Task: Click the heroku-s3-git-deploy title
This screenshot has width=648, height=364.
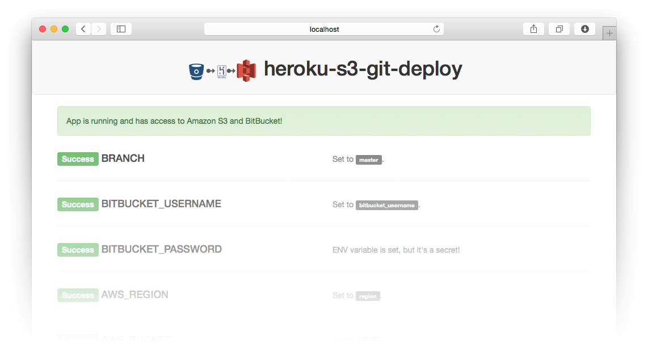Action: pos(363,69)
